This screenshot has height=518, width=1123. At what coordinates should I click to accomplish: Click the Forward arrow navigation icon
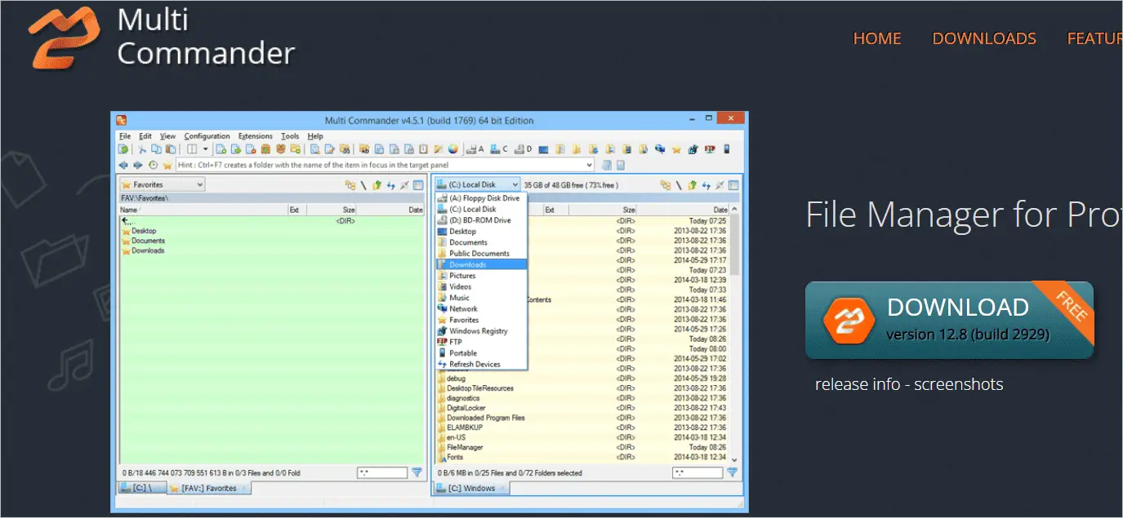pyautogui.click(x=137, y=165)
